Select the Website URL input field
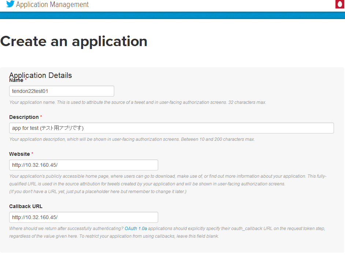This screenshot has height=256, width=345. pyautogui.click(x=84, y=165)
